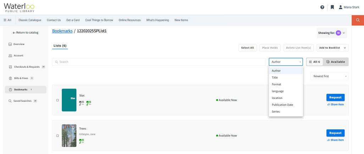Screen dimensions: 364x154
Task: Expand the Showing for chevron
Action: click(344, 33)
